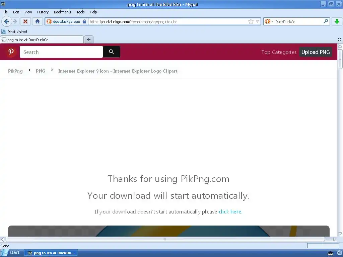Screen dimensions: 343x257
Task: Open Internet Explorer 9 Icon breadcrumb link
Action: (x=118, y=71)
